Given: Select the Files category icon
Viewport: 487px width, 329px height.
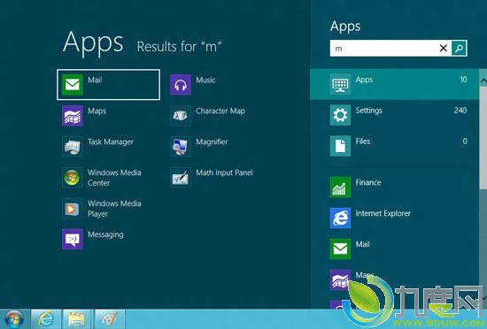Looking at the screenshot, I should coord(340,146).
